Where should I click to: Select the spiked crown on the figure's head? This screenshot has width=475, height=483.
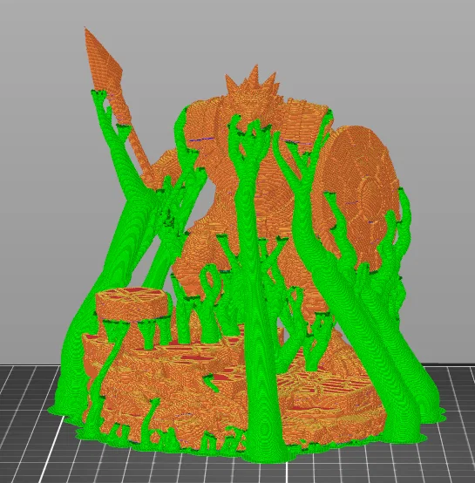(x=254, y=81)
